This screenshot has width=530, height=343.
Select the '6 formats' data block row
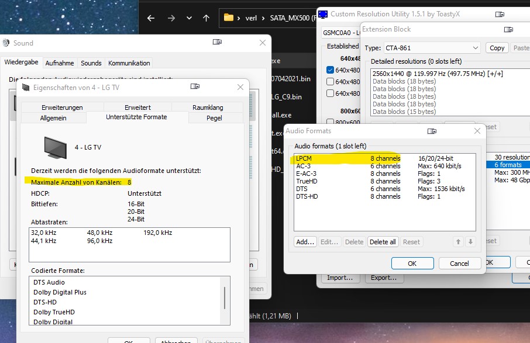click(x=508, y=165)
